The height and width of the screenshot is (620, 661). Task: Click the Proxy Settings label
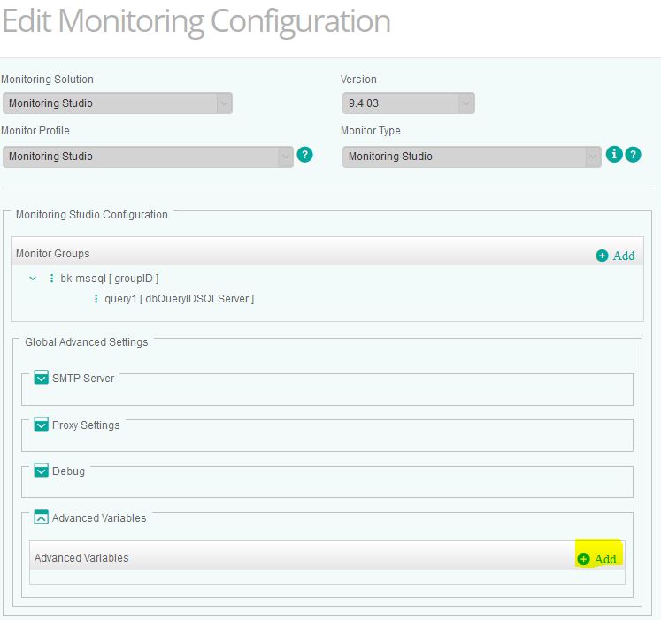click(86, 425)
